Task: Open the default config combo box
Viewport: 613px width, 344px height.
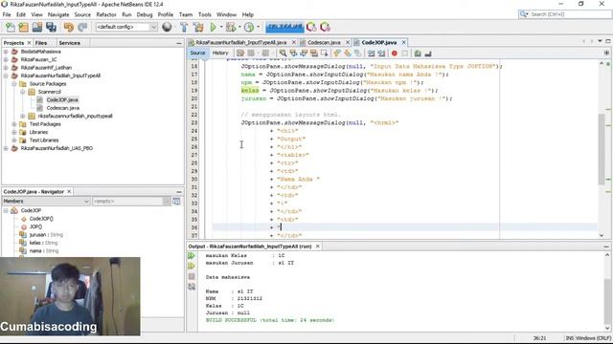Action: pos(125,27)
